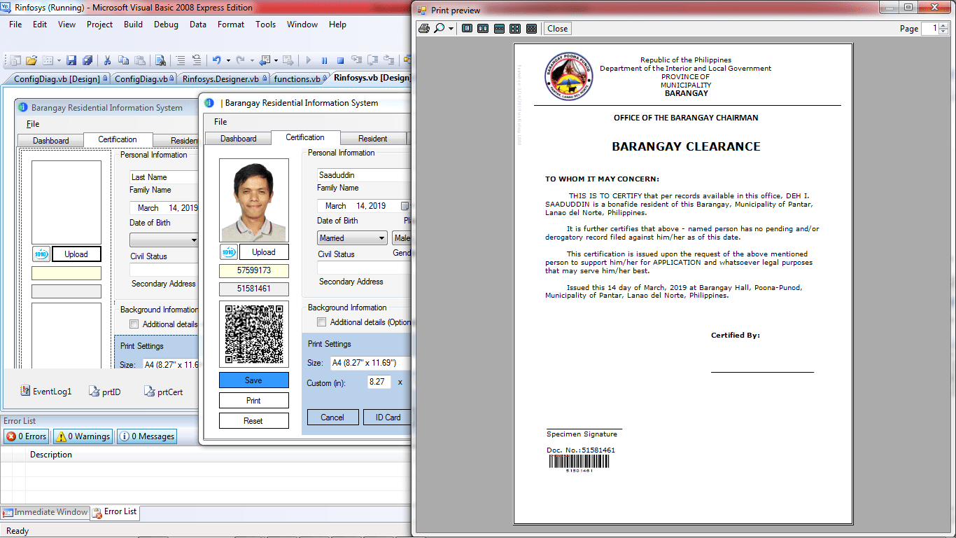956x538 pixels.
Task: Click the 1010 icon beside running app's Upload
Action: coord(228,252)
